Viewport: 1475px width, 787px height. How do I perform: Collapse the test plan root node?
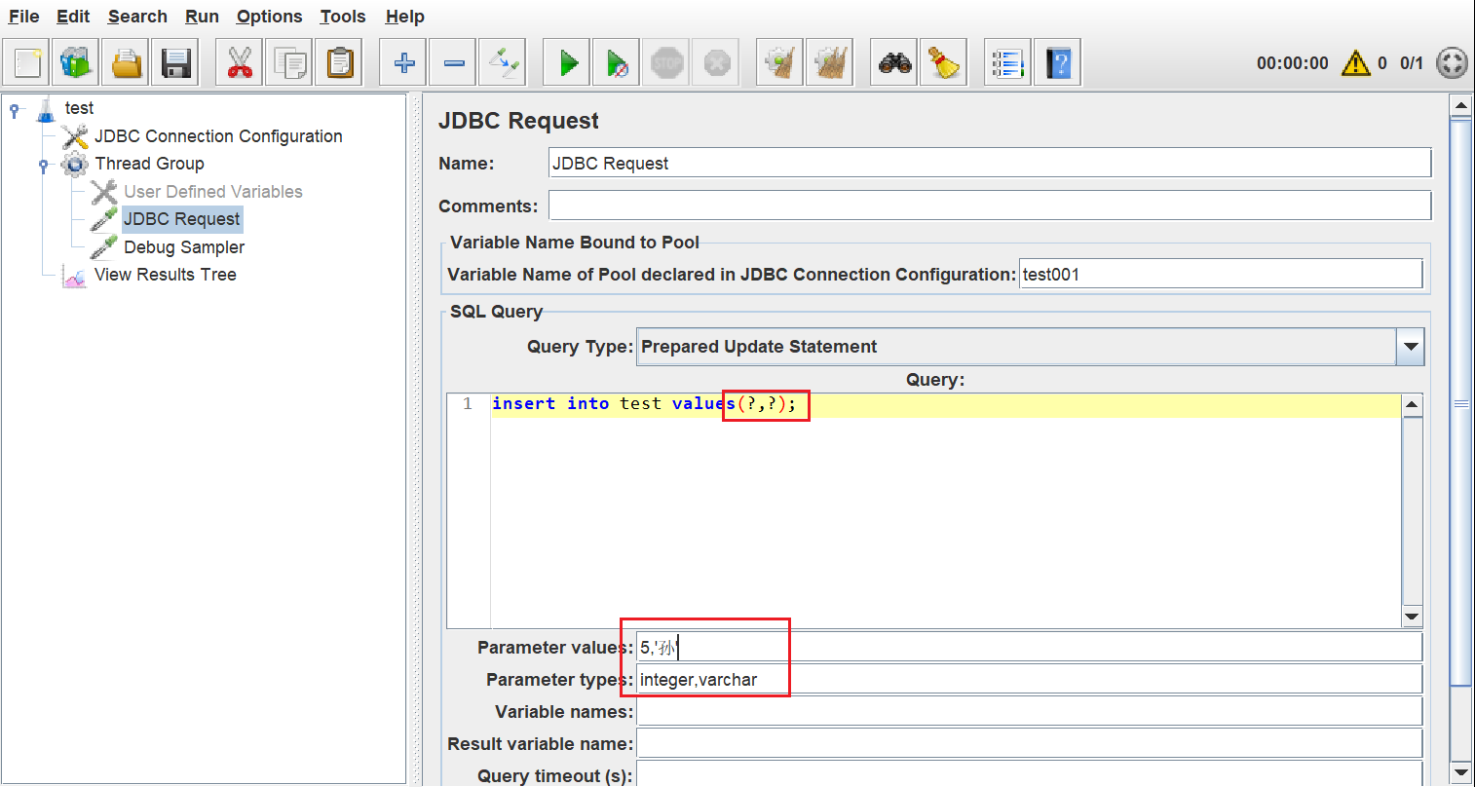pos(14,110)
